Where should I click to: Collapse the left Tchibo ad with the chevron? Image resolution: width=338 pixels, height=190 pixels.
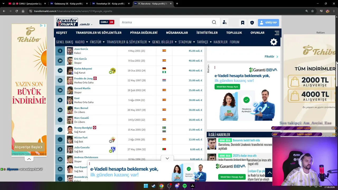29,159
